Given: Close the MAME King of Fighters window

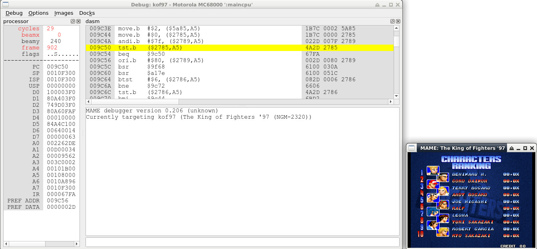Looking at the screenshot, I should 532,148.
